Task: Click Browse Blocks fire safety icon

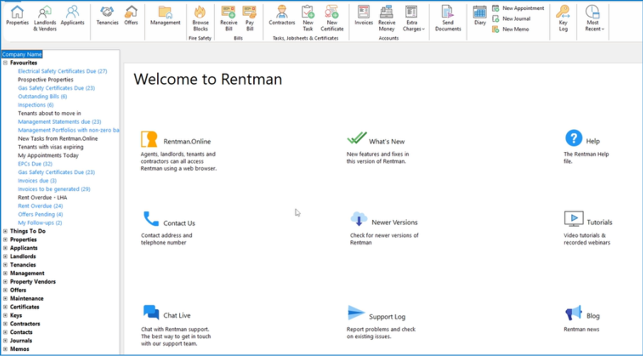Action: 200,18
